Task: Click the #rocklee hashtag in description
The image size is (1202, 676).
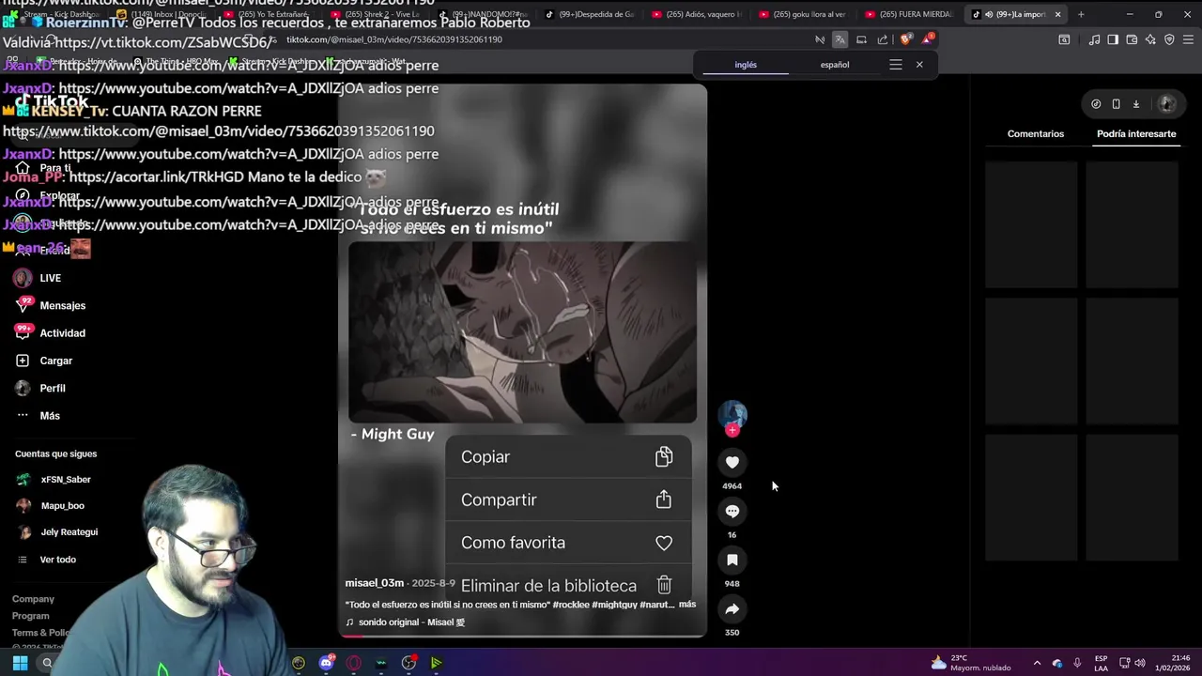Action: click(571, 605)
